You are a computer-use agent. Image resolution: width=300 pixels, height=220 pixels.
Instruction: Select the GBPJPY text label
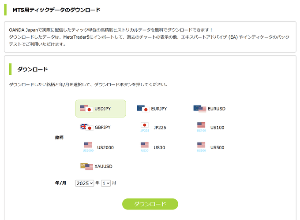tap(102, 128)
